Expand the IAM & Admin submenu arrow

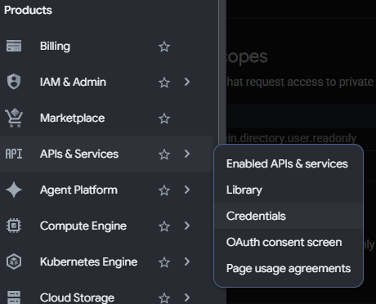click(187, 82)
